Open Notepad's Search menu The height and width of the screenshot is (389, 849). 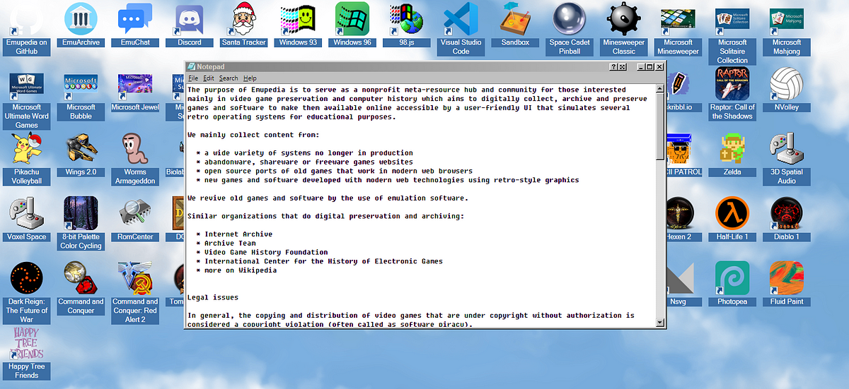coord(229,78)
